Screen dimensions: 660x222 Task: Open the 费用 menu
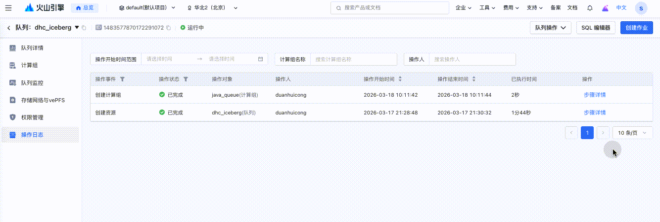coord(511,8)
